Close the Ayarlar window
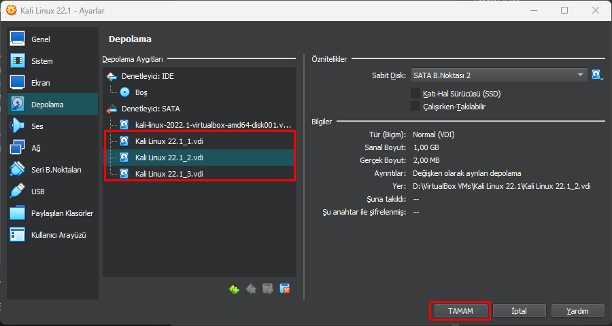Screen dimensions: 612x326 (x=596, y=10)
